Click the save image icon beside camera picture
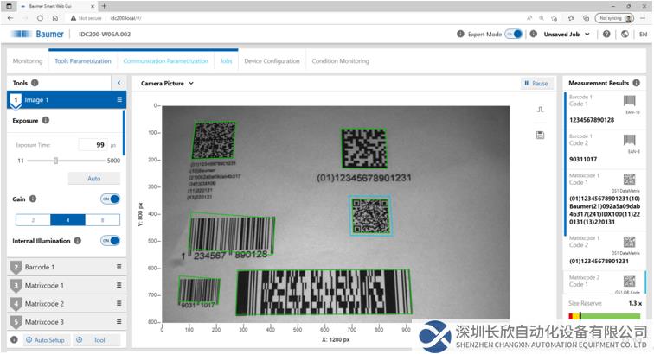Image resolution: width=654 pixels, height=354 pixels. tap(540, 135)
